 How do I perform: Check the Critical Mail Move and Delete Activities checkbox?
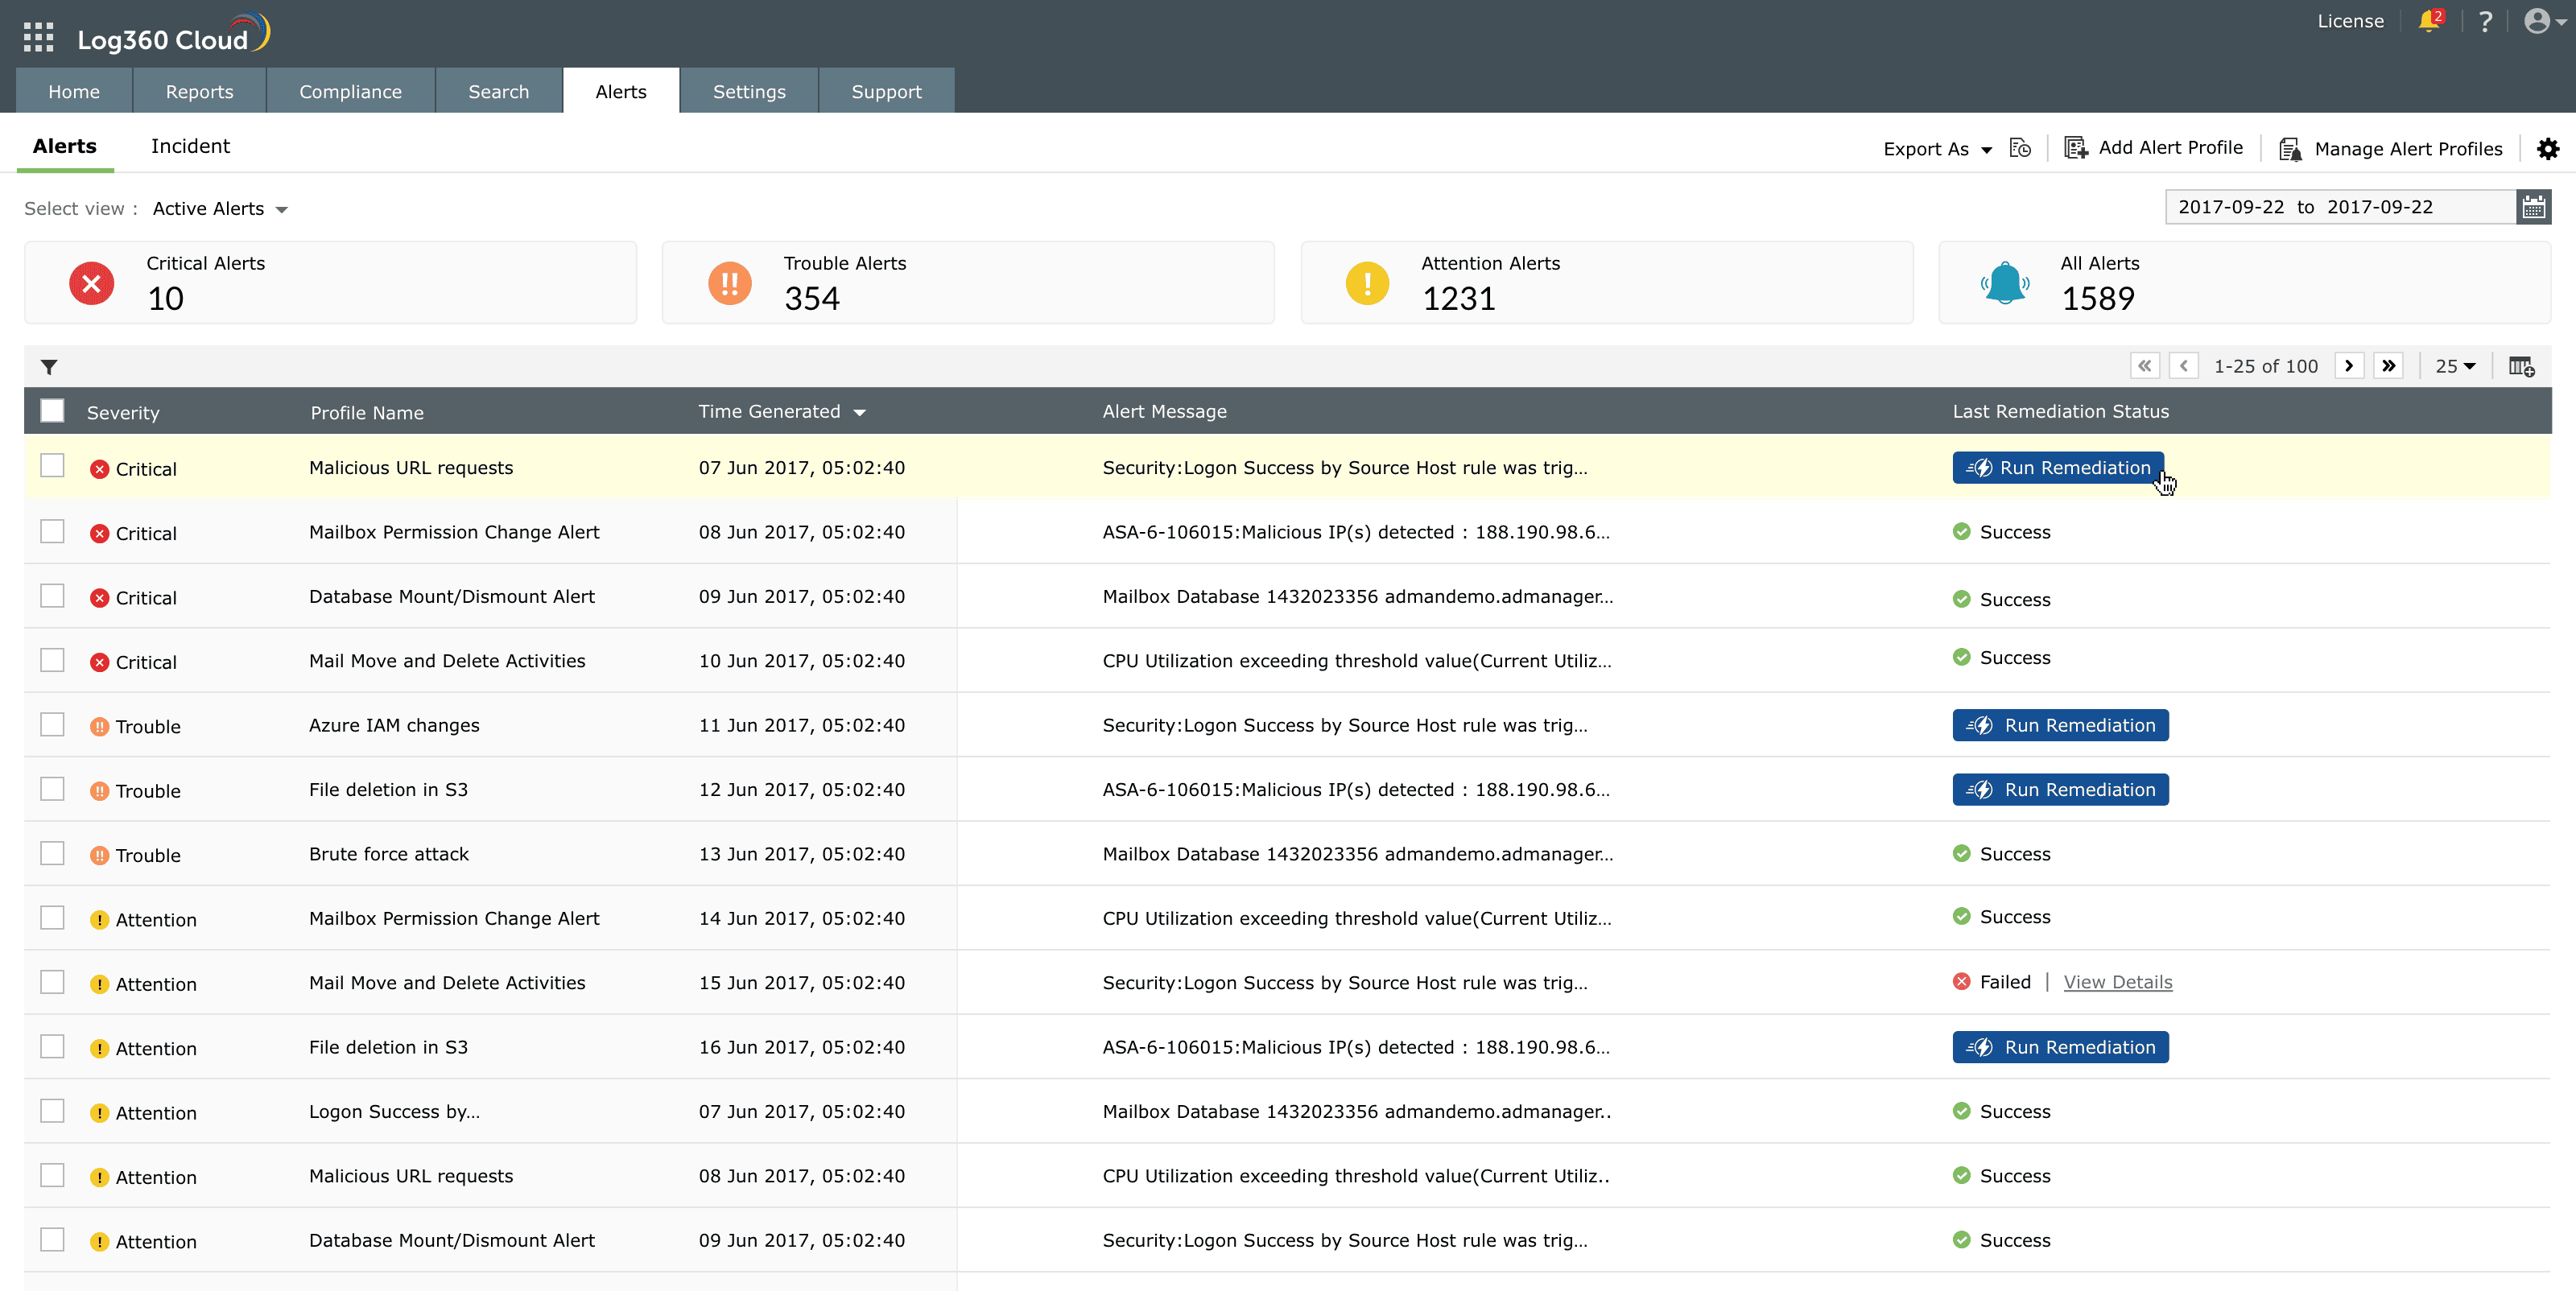(x=52, y=660)
